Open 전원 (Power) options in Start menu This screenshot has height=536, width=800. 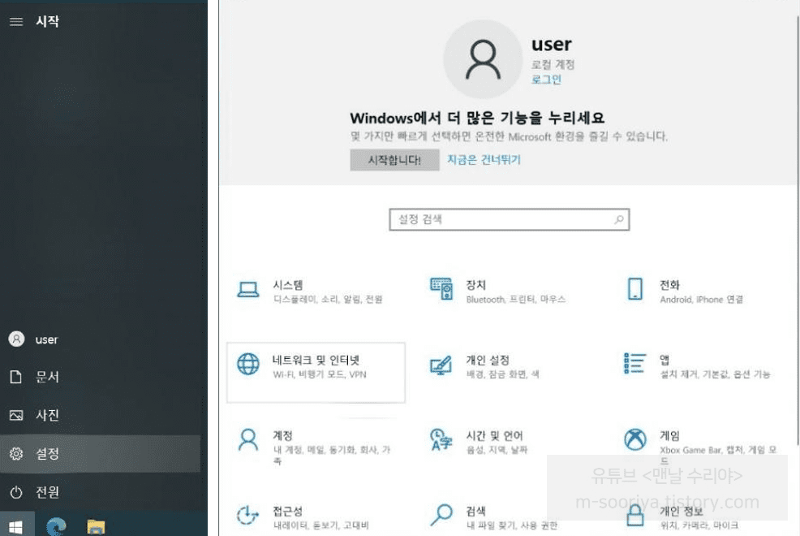pyautogui.click(x=47, y=492)
